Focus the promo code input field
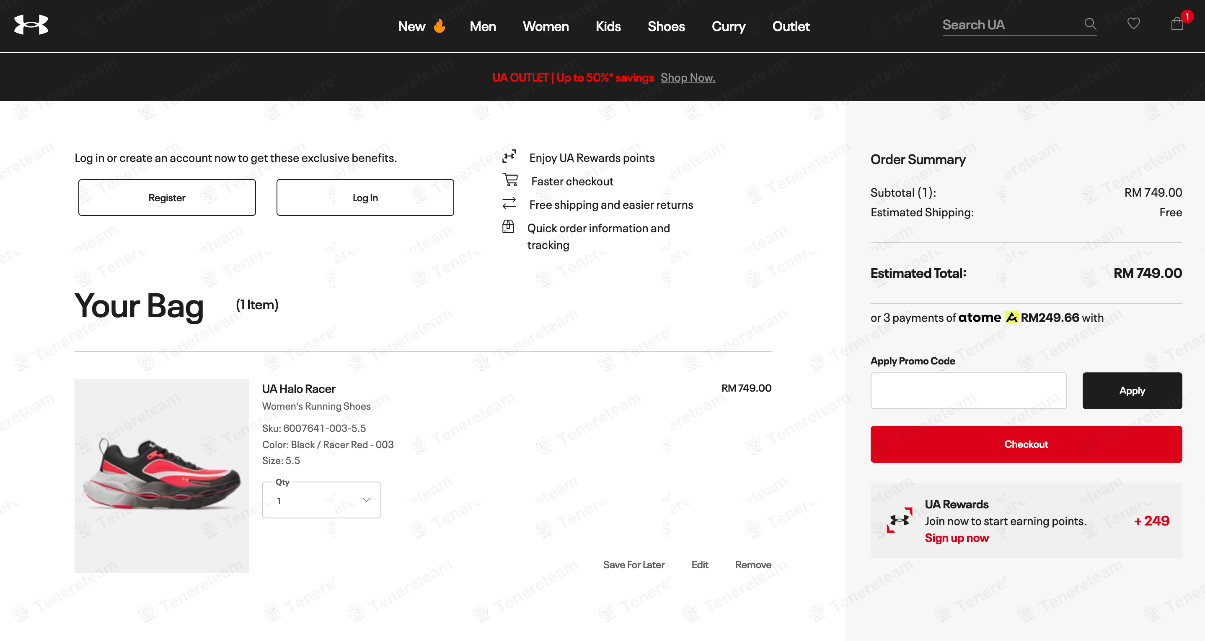Screen dimensions: 1205x641 coord(968,390)
